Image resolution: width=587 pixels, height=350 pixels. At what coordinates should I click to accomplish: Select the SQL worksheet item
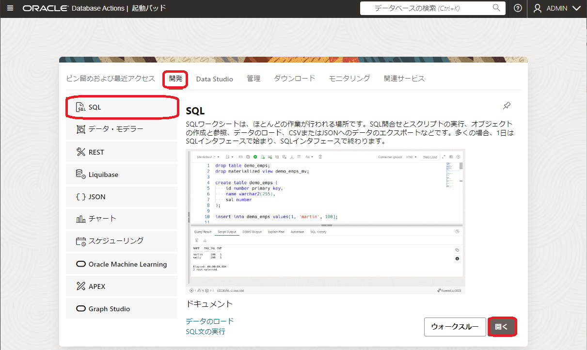point(121,107)
